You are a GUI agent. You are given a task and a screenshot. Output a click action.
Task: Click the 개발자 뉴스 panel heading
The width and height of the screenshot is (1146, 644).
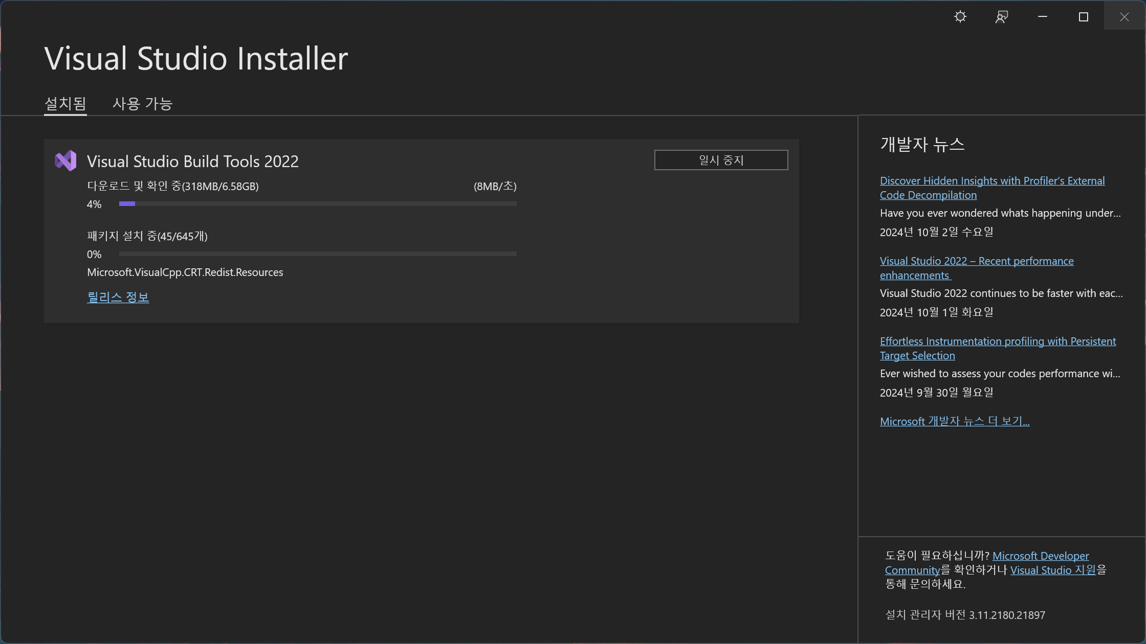pos(922,145)
